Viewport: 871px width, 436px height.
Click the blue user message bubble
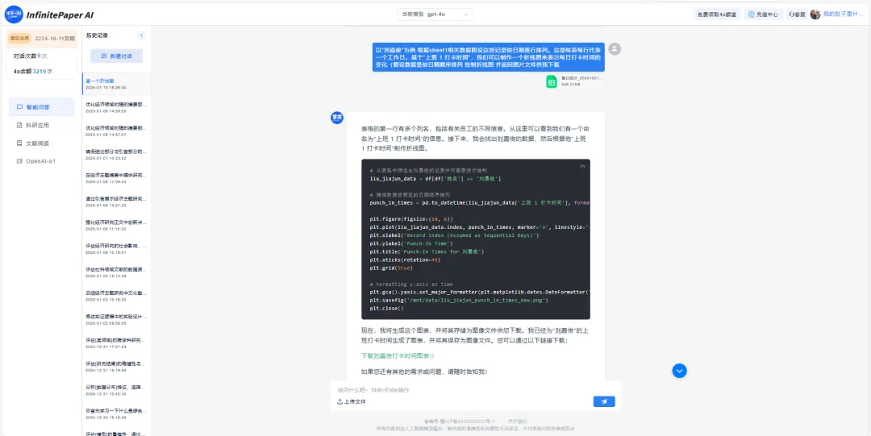point(488,57)
